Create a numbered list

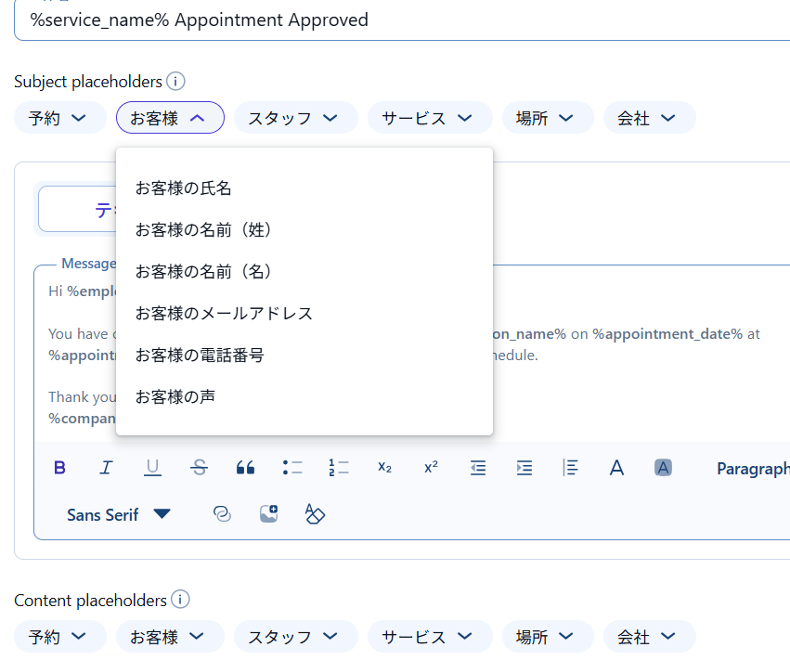[x=338, y=468]
